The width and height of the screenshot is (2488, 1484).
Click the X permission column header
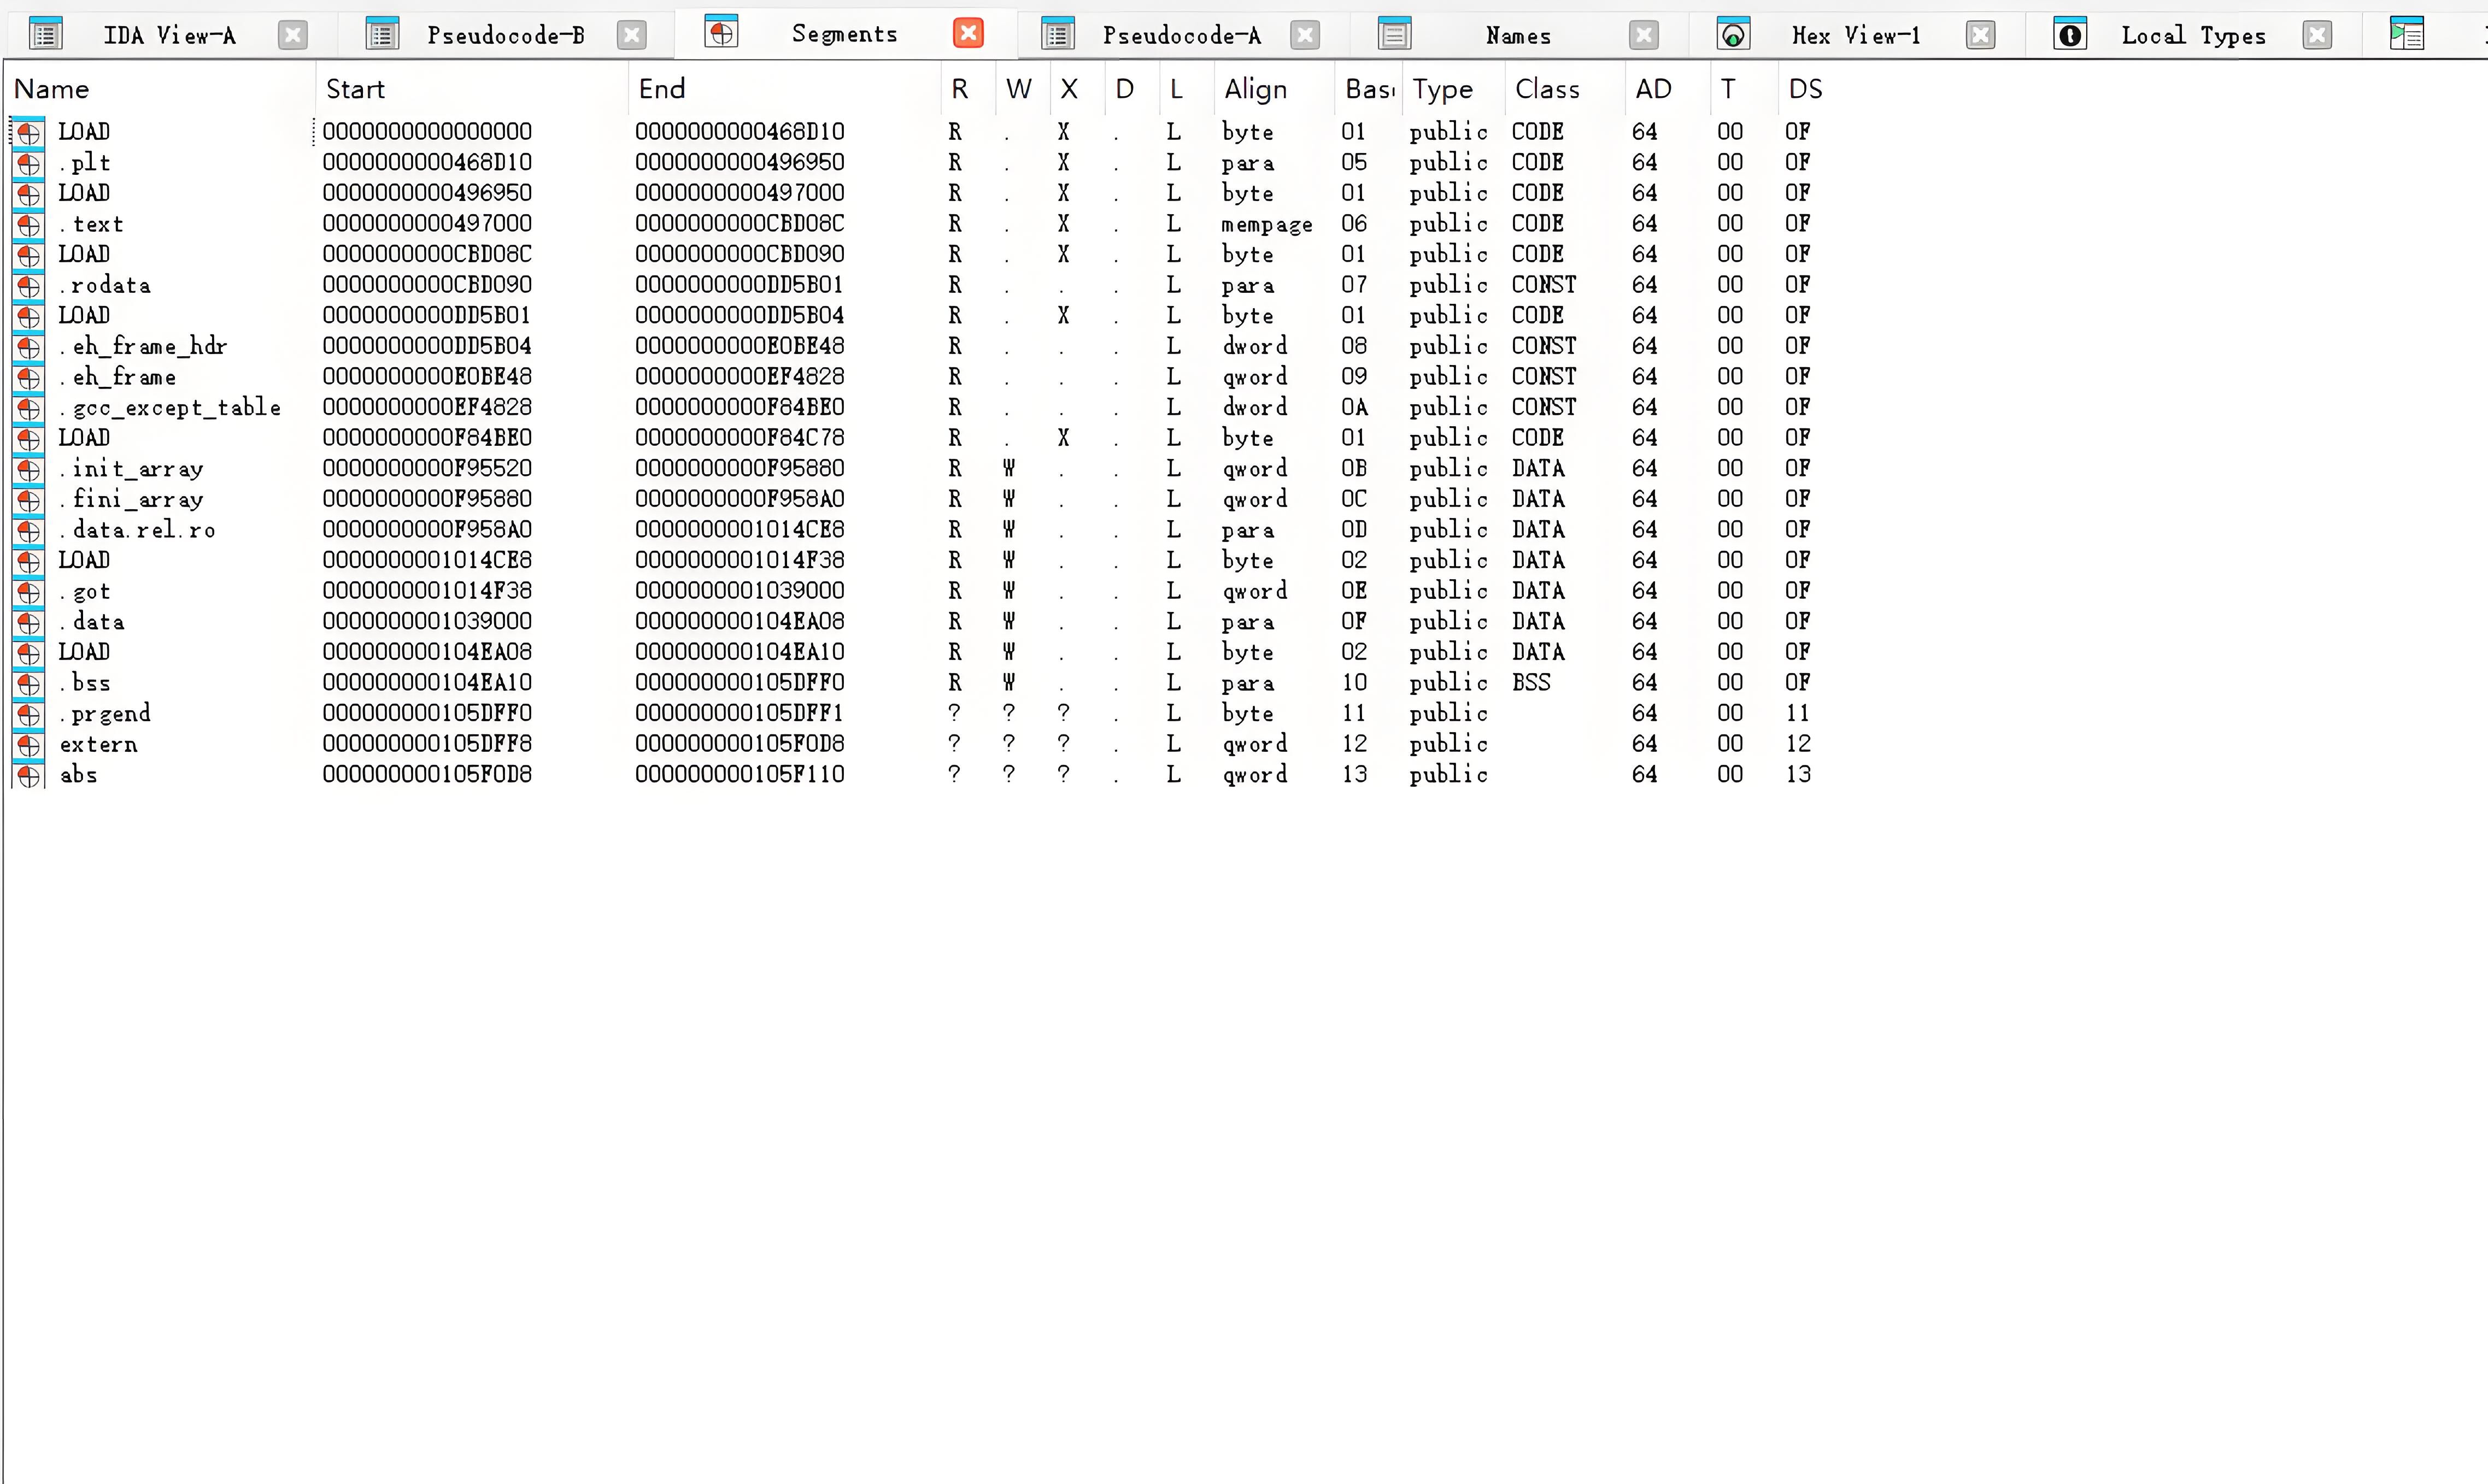click(1077, 89)
